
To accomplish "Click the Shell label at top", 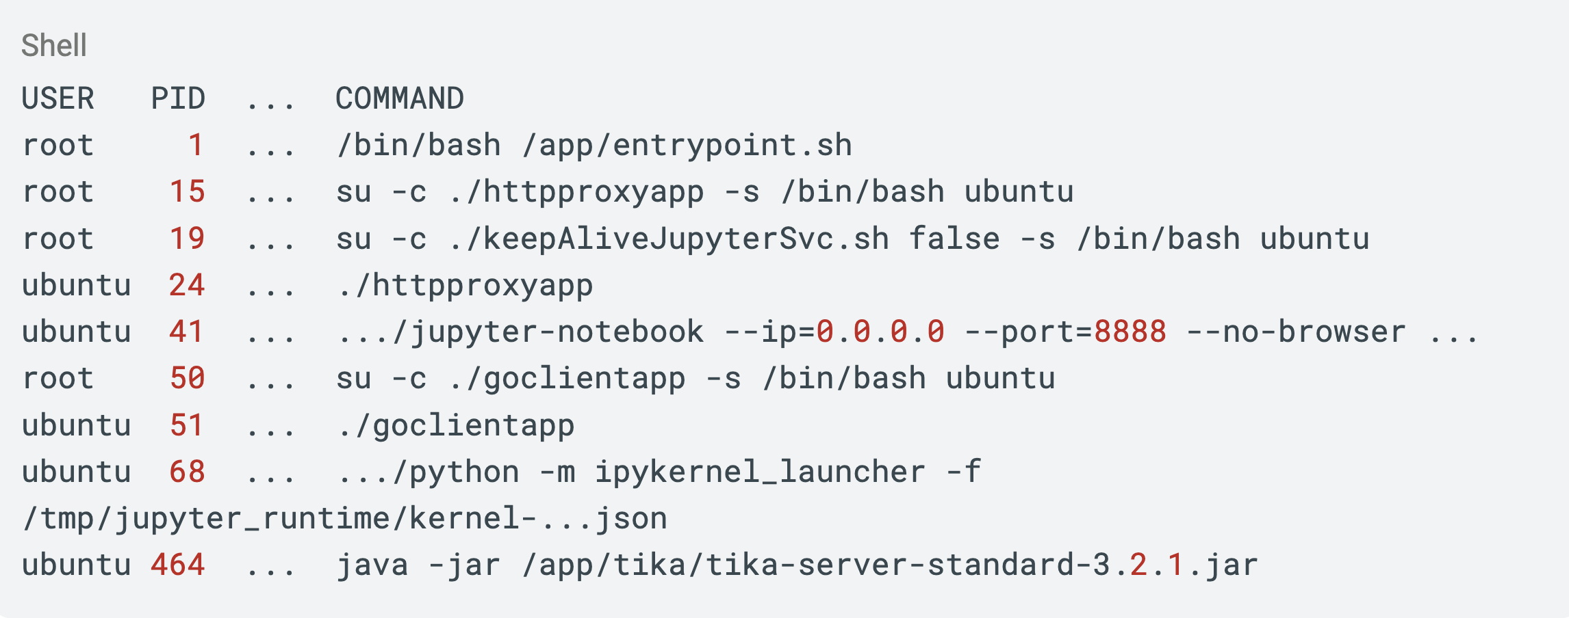I will click(x=54, y=46).
